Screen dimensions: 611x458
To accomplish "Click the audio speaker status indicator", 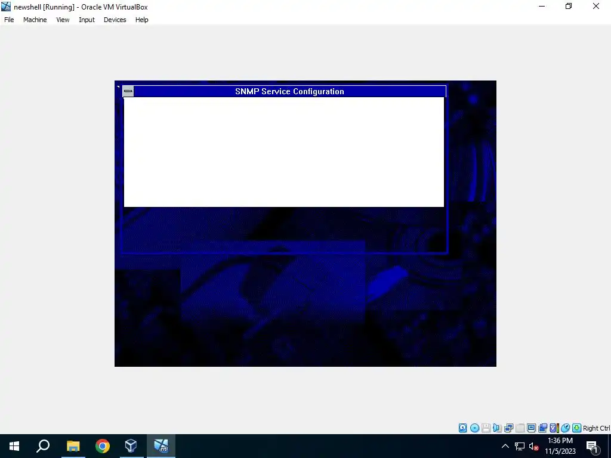I will (x=497, y=428).
